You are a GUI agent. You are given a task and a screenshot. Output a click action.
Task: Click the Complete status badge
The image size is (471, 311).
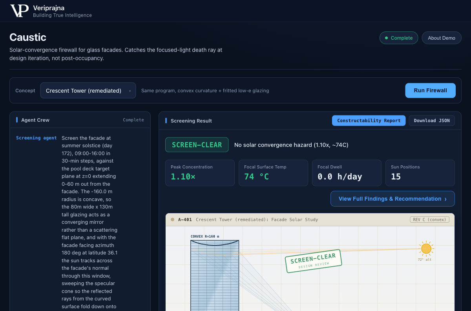pos(399,38)
